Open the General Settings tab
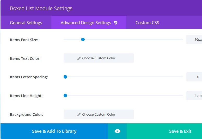This screenshot has width=202, height=139. click(26, 23)
